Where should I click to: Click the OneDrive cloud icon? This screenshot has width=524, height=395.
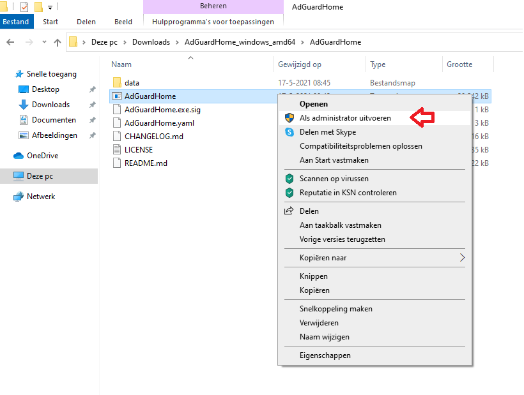pos(19,156)
